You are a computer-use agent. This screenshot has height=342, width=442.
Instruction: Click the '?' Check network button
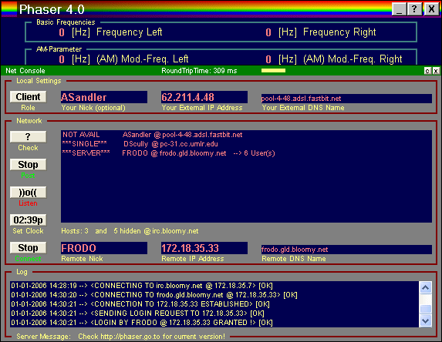coord(28,137)
